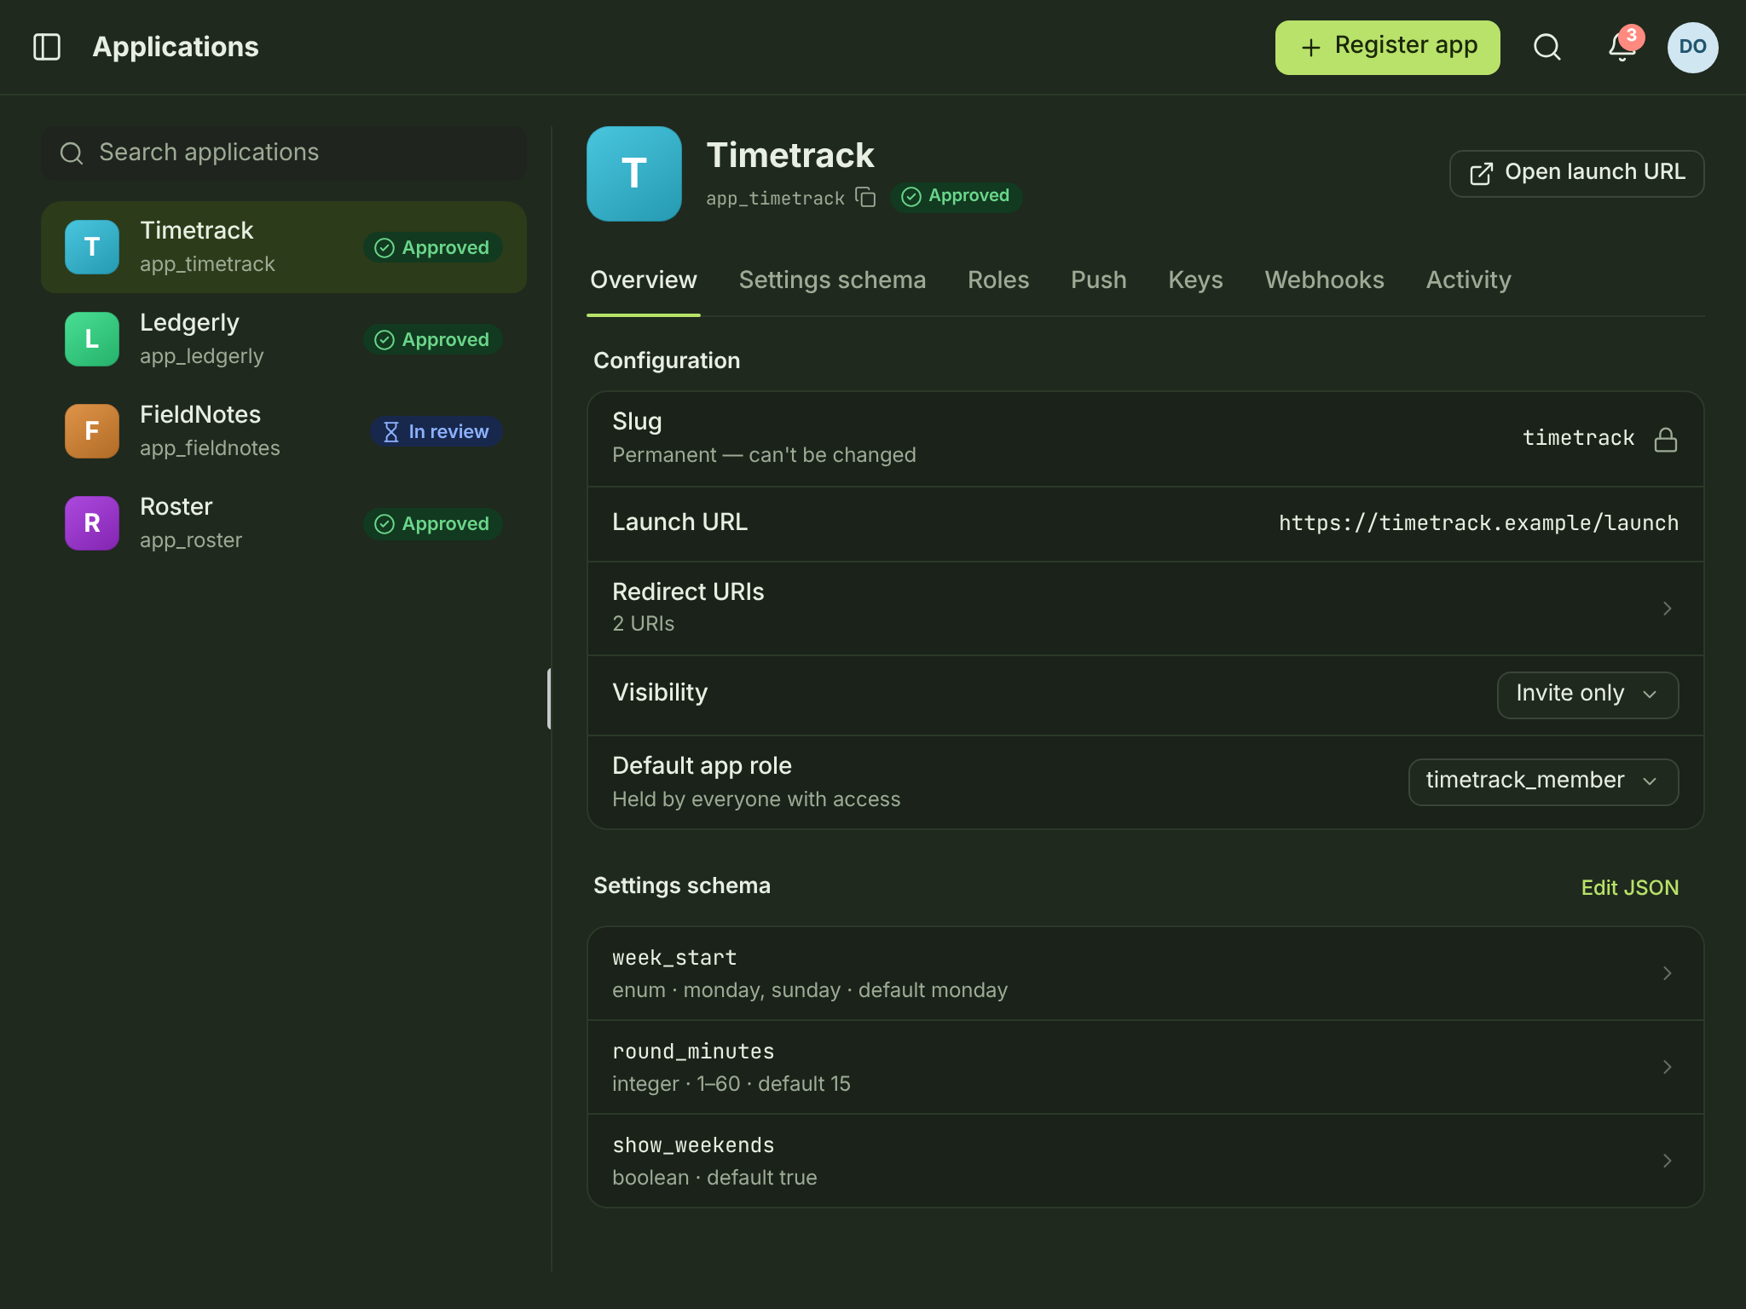Open Default app role timetrack_member dropdown
The height and width of the screenshot is (1309, 1746).
click(x=1543, y=781)
